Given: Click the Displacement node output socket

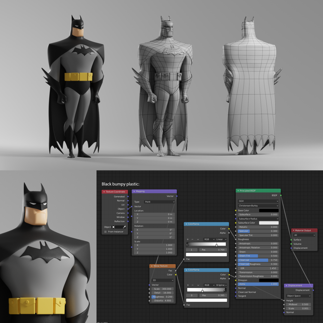Looking at the screenshot, I should (x=313, y=290).
